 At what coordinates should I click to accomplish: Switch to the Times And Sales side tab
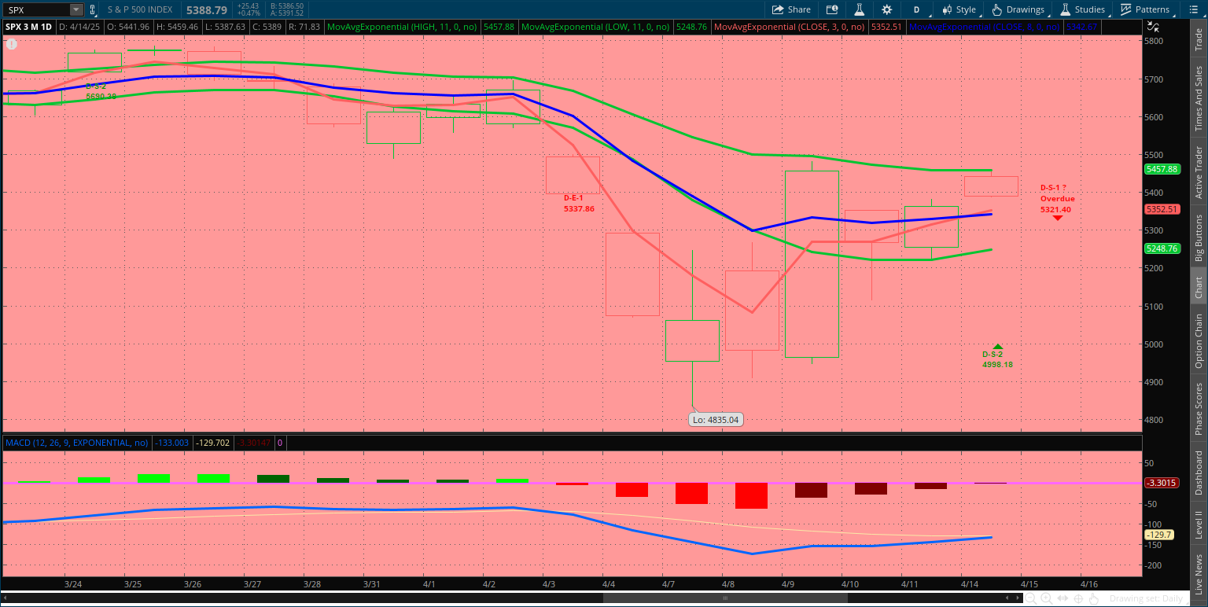tap(1199, 98)
